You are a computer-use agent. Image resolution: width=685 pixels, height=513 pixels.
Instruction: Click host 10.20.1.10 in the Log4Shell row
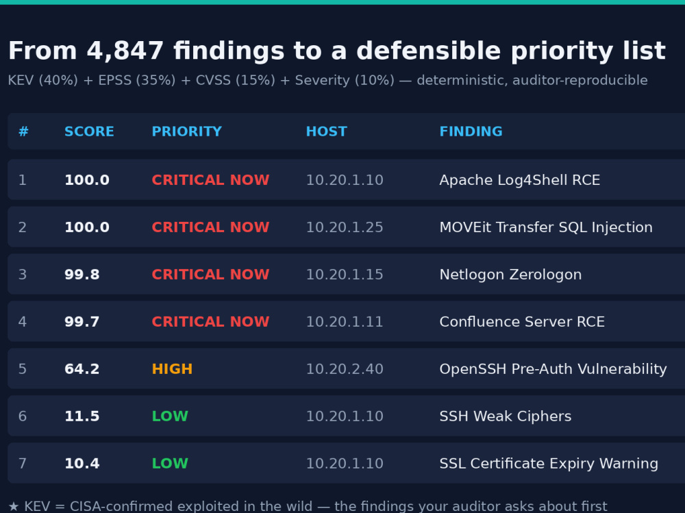point(345,180)
